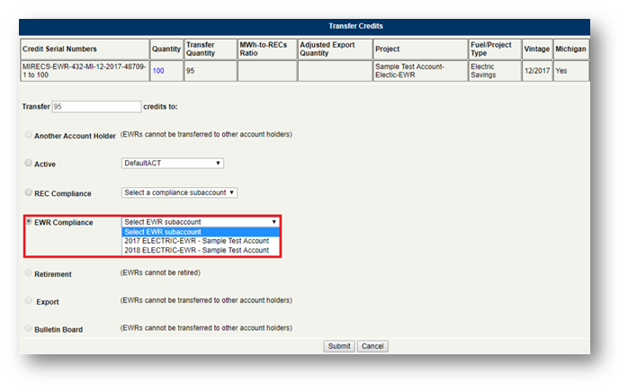Select the Another Account Holder radio button

click(28, 136)
